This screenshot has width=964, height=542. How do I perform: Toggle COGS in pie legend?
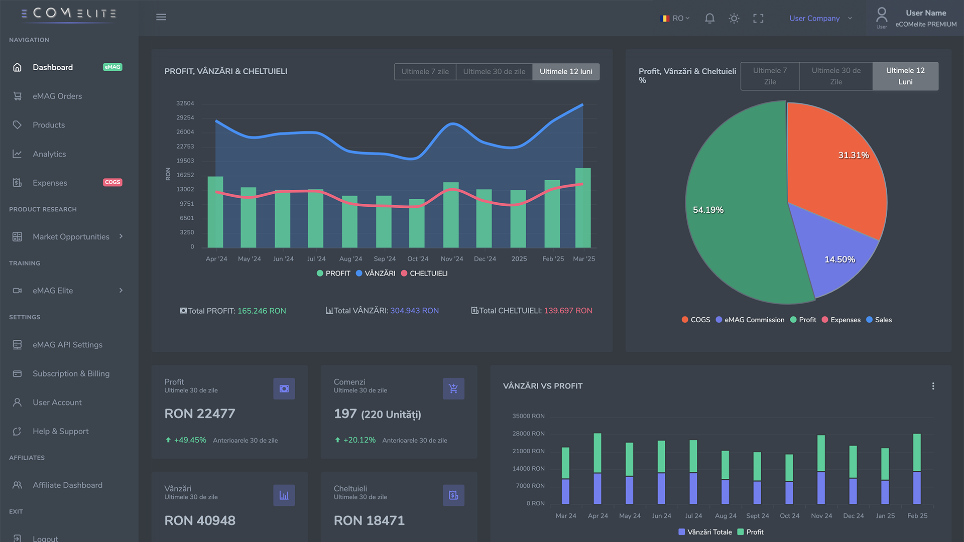tap(696, 320)
